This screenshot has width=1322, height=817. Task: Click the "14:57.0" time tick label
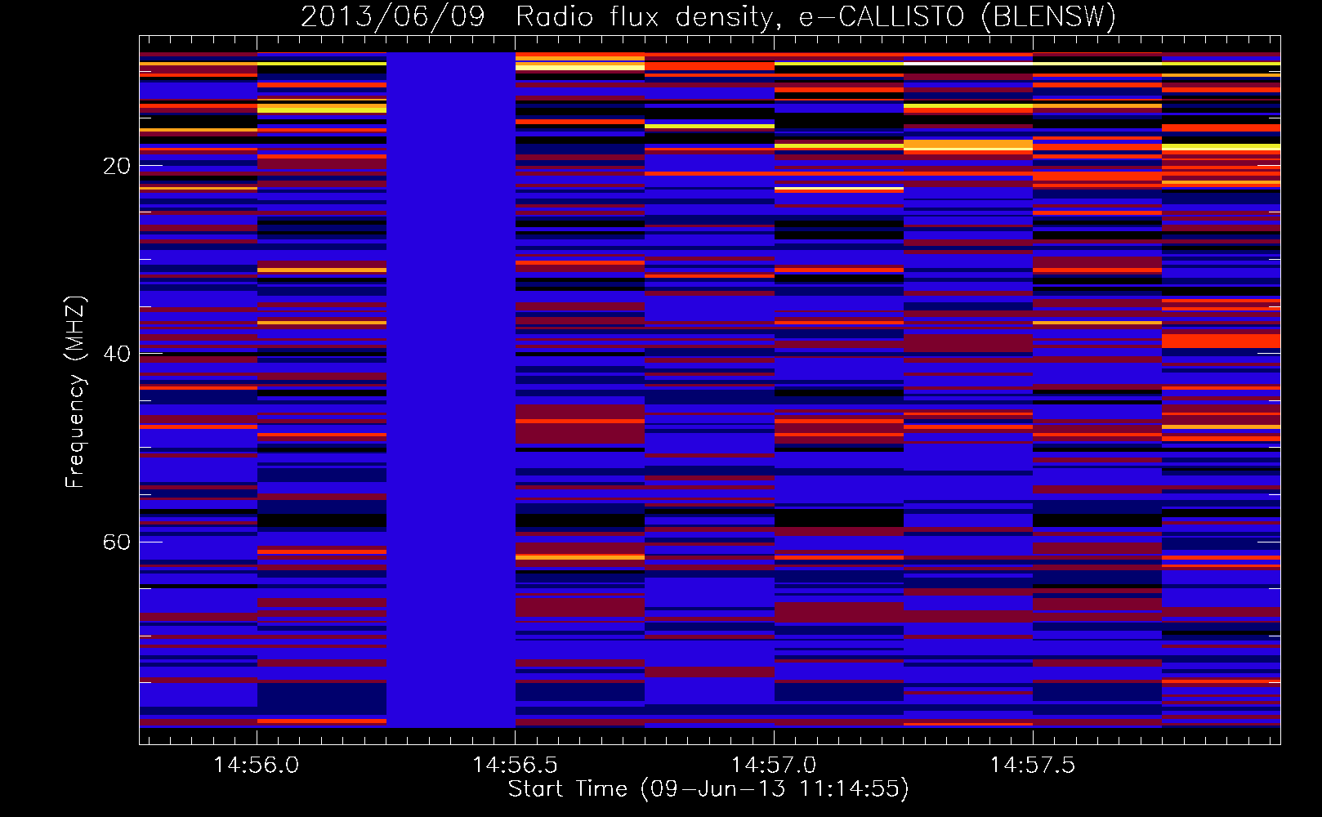pos(774,765)
